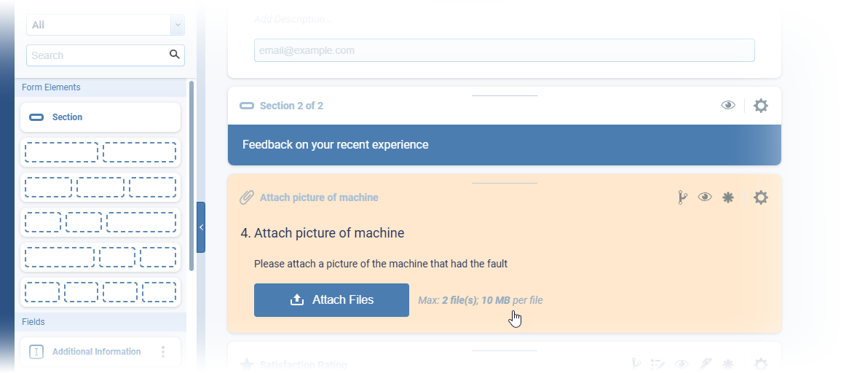Click the email@example.com input field
Image resolution: width=849 pixels, height=373 pixels.
pyautogui.click(x=504, y=50)
